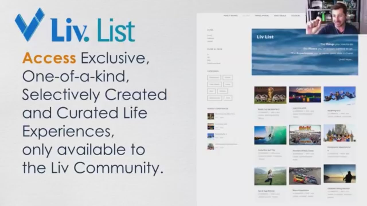Screen dimensions: 367x206
Task: Open the LIV LOCAL nav item
Action: [295, 15]
